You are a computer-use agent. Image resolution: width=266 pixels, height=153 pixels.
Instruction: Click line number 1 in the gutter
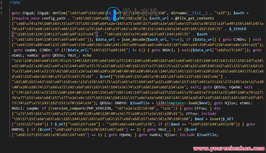click(1, 3)
